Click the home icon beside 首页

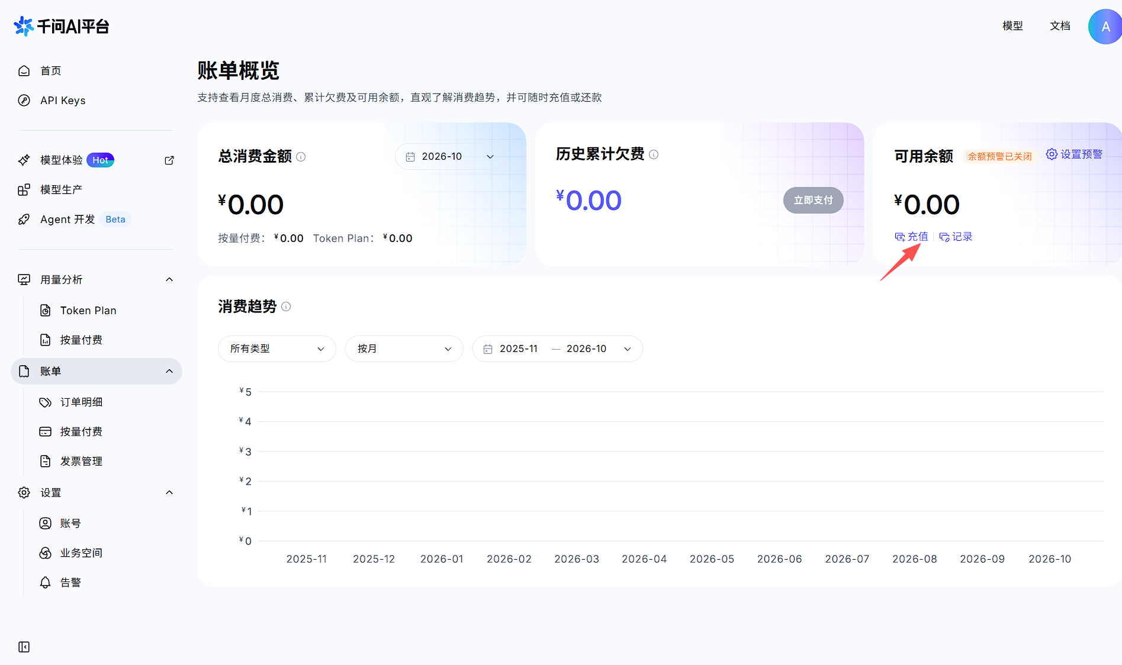click(x=24, y=71)
